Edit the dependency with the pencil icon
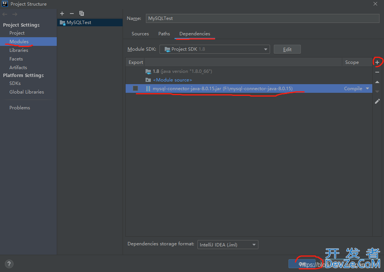The width and height of the screenshot is (384, 272). [377, 101]
